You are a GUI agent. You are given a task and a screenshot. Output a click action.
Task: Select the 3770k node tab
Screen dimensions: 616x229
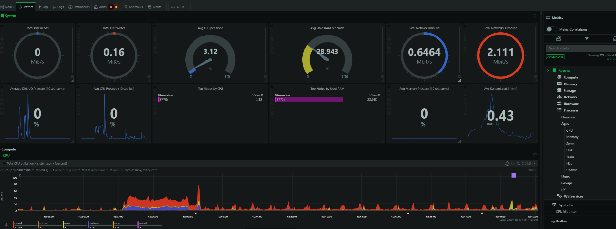(180, 7)
